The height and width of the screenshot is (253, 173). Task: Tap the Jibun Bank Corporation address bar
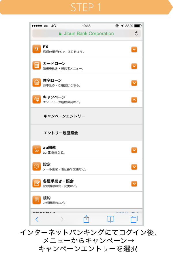(86, 34)
